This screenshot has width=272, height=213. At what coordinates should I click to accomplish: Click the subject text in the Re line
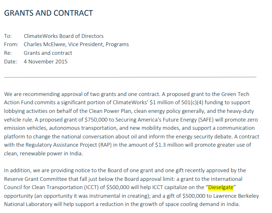point(48,53)
